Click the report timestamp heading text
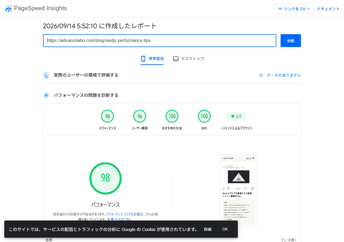This screenshot has height=242, width=344. click(x=100, y=26)
